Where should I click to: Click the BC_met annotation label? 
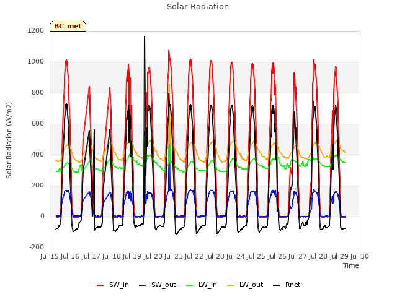click(x=68, y=26)
